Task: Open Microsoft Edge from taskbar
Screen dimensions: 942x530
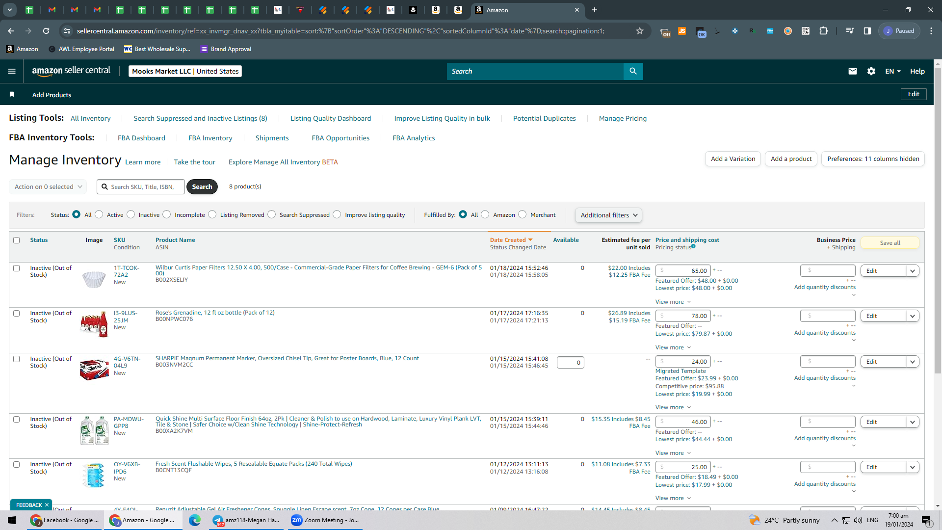Action: [195, 520]
